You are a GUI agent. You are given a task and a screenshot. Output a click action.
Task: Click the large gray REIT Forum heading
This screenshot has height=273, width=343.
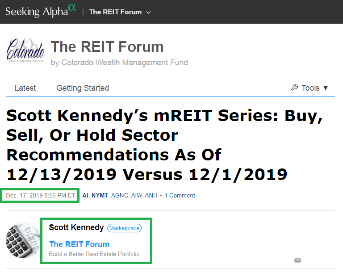click(x=107, y=47)
